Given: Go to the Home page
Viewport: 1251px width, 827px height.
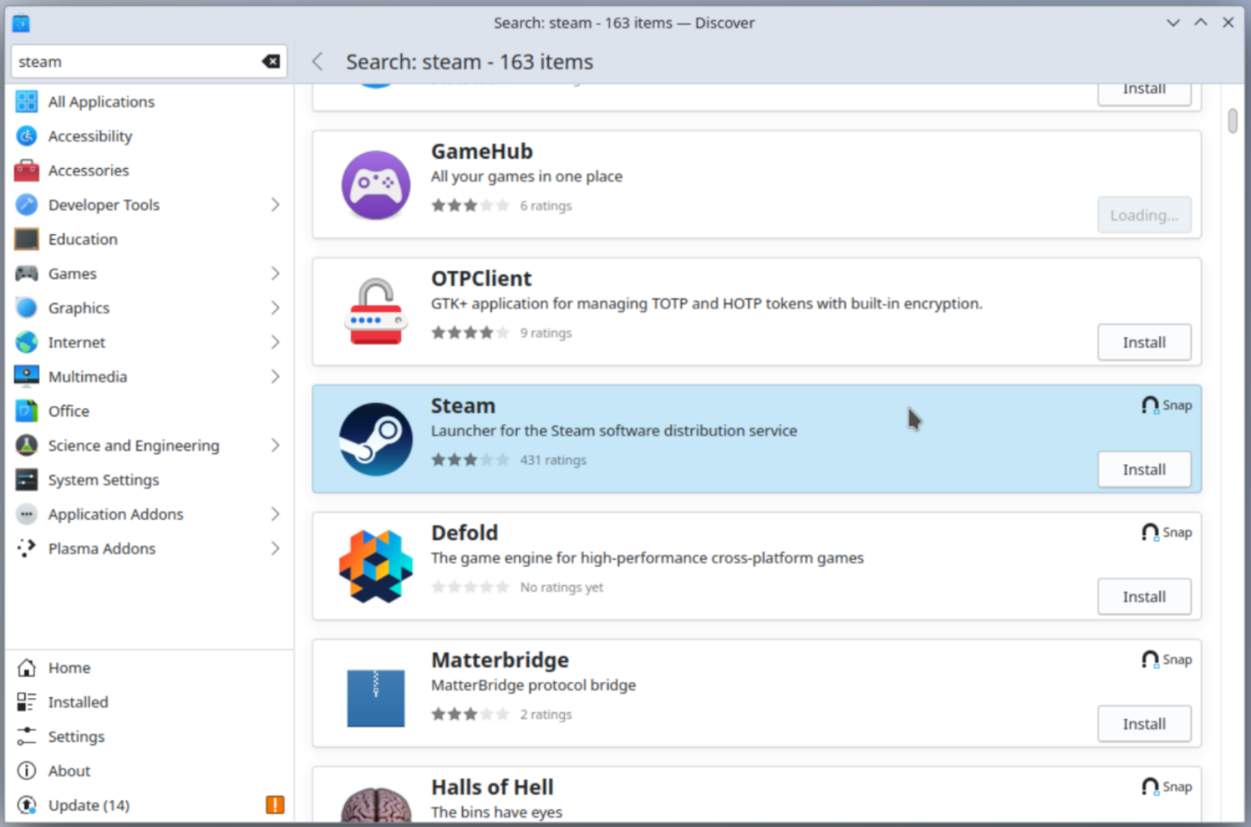Looking at the screenshot, I should click(69, 668).
